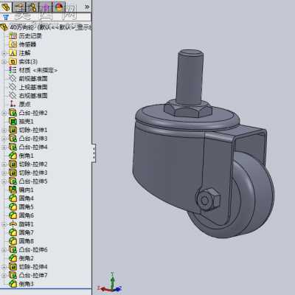Expand the 切除-拉伸3 feature
The height and width of the screenshot is (295, 295).
pyautogui.click(x=4, y=173)
